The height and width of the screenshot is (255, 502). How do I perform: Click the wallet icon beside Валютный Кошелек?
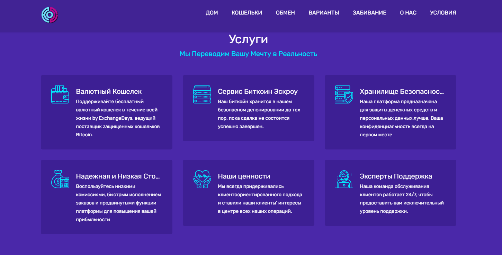click(60, 94)
